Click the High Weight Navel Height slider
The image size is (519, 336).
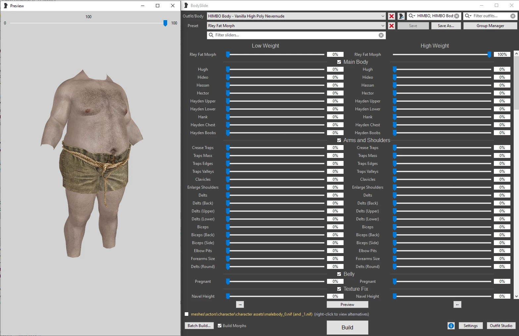click(442, 296)
